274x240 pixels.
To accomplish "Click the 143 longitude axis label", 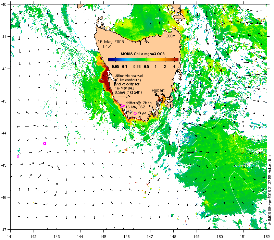I will (57, 237).
